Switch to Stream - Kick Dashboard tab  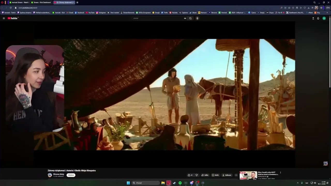(41, 2)
